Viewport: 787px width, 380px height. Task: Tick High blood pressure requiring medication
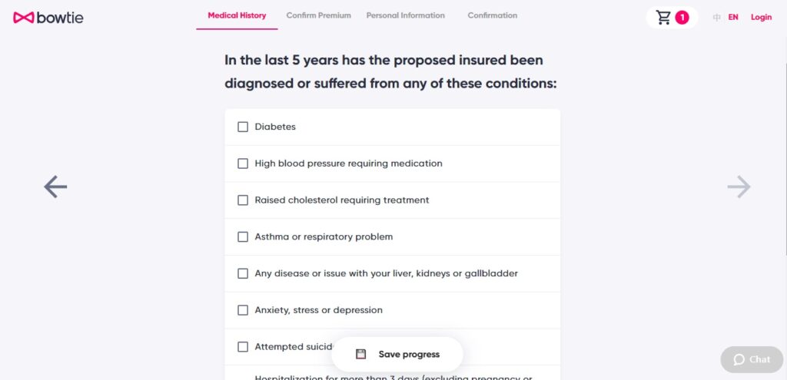point(243,164)
